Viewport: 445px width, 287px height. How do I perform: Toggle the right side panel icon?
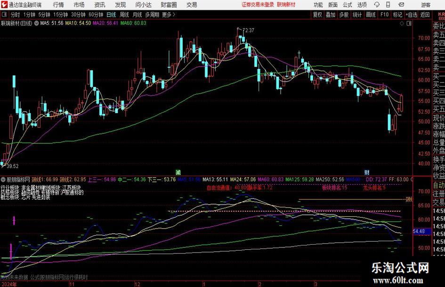pyautogui.click(x=409, y=24)
